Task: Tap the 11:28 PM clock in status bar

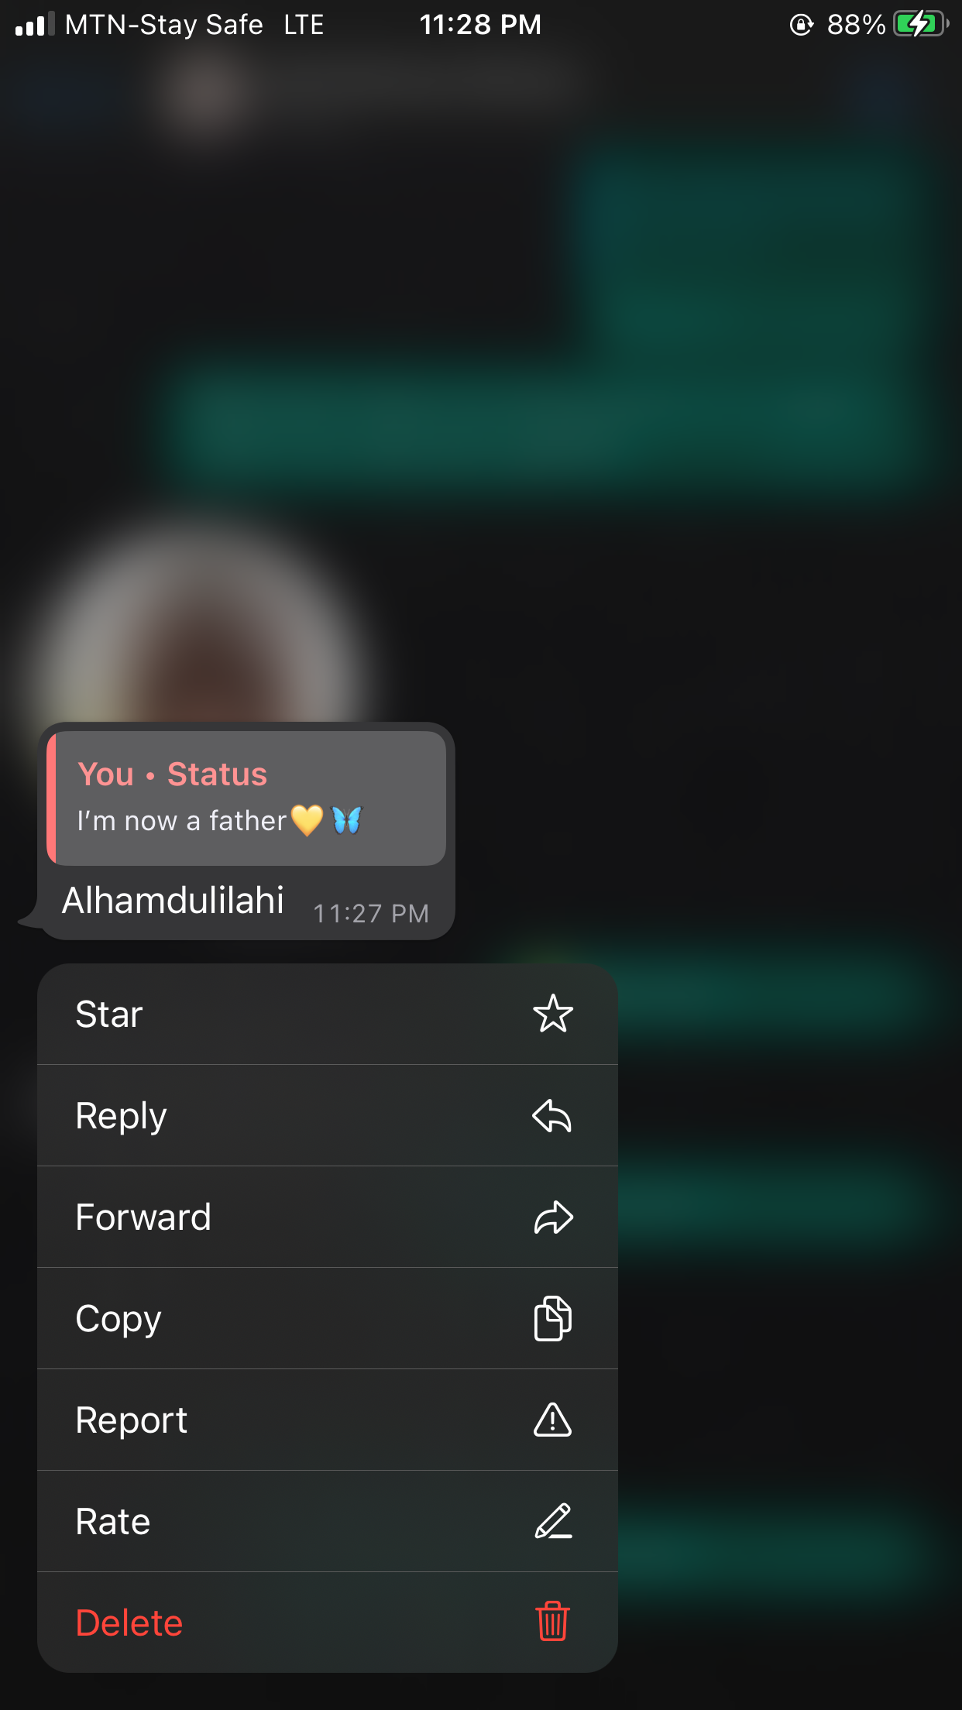Action: 480,25
